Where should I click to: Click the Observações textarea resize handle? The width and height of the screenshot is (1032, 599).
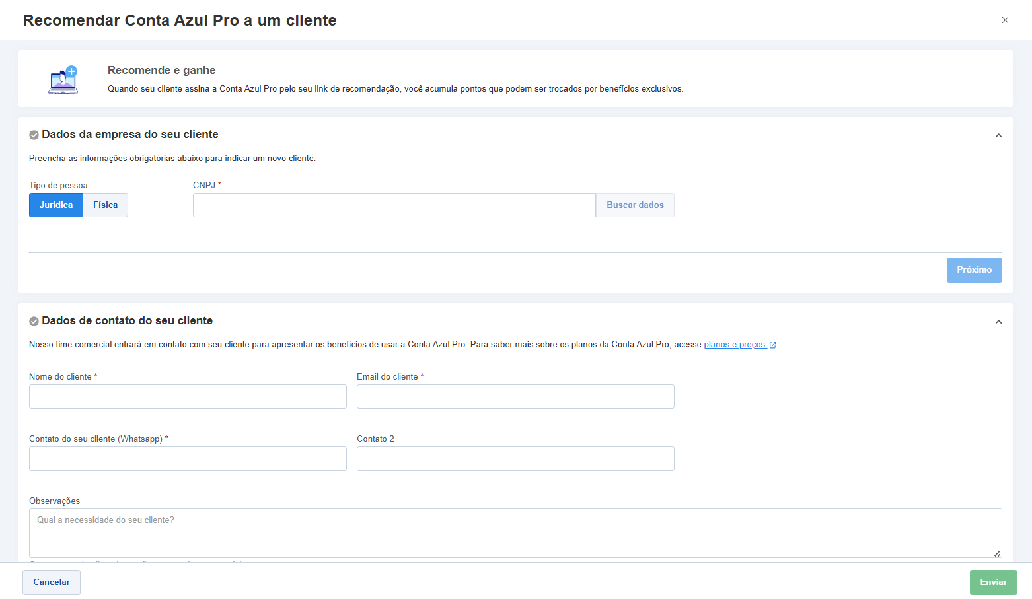click(997, 553)
